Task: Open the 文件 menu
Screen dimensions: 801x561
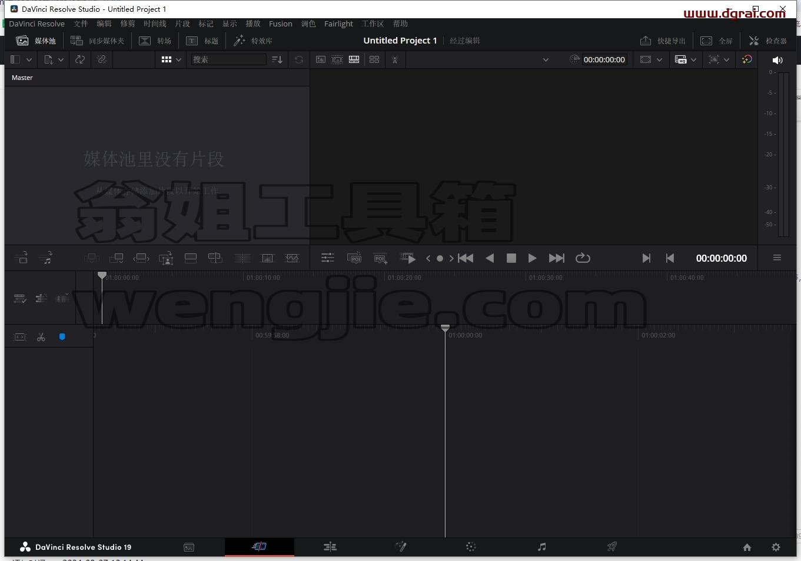Action: click(81, 24)
